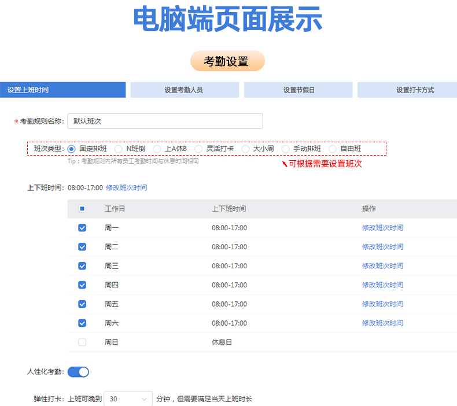Screen dimensions: 457x406
Task: Open the 上班可晚到 minutes dropdown showing 30
Action: [128, 398]
